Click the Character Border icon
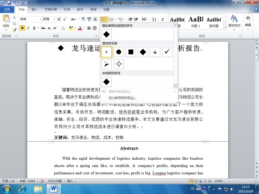Screen dimensions: 259x194 pyautogui.click(x=95, y=19)
